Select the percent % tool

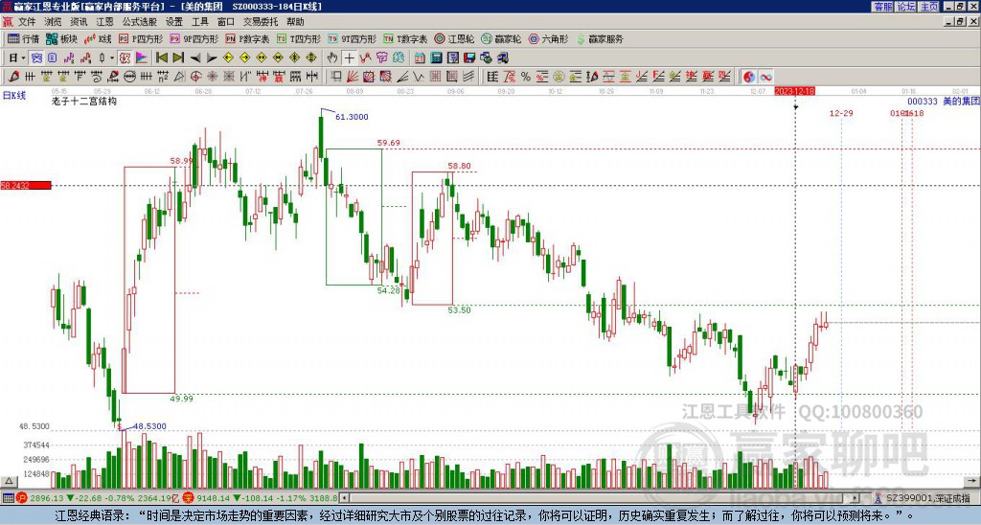[526, 77]
